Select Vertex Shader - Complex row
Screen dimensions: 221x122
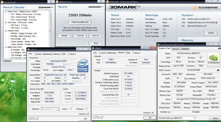(23, 44)
